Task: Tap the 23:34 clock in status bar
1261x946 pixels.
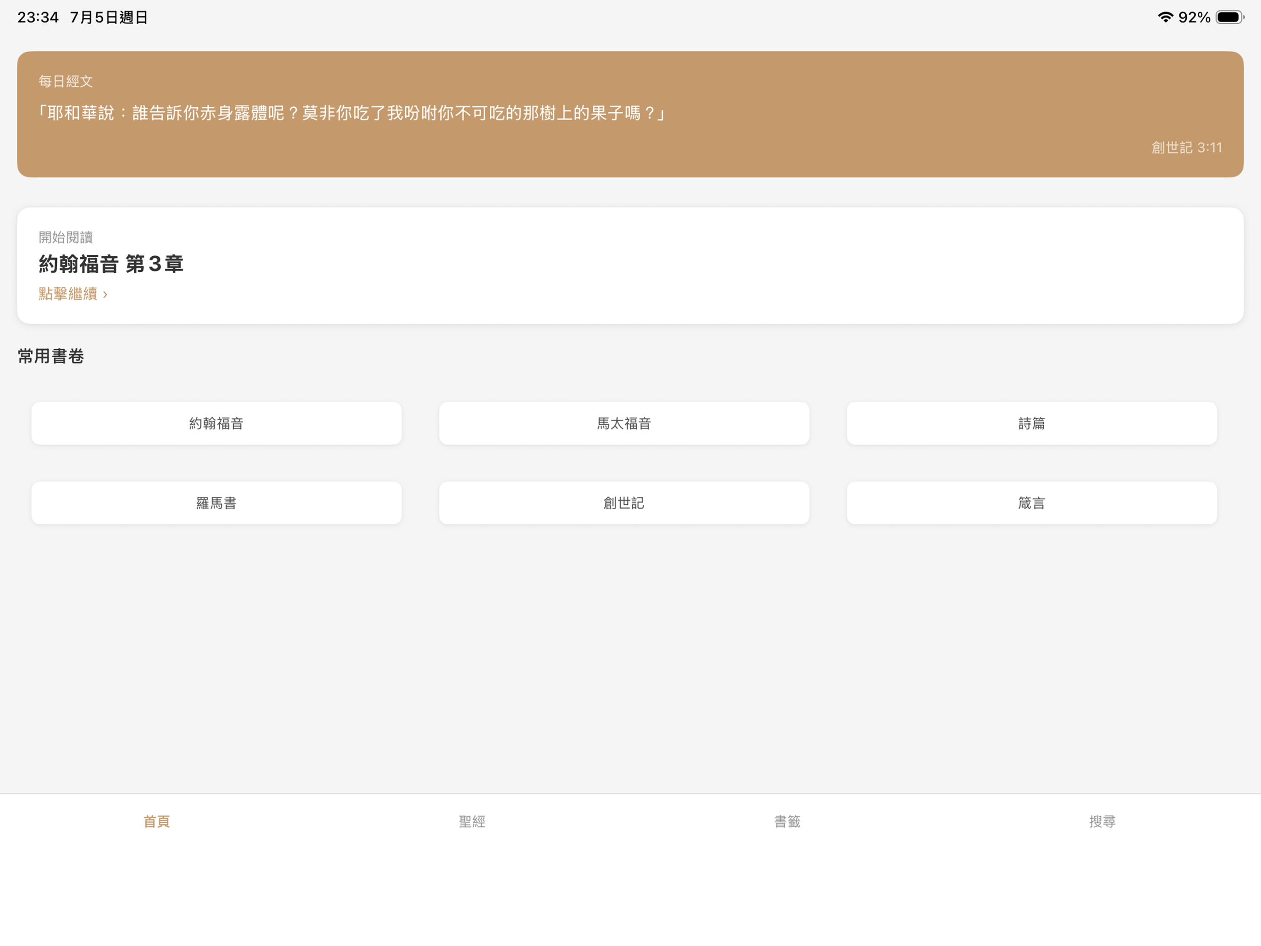Action: [38, 18]
